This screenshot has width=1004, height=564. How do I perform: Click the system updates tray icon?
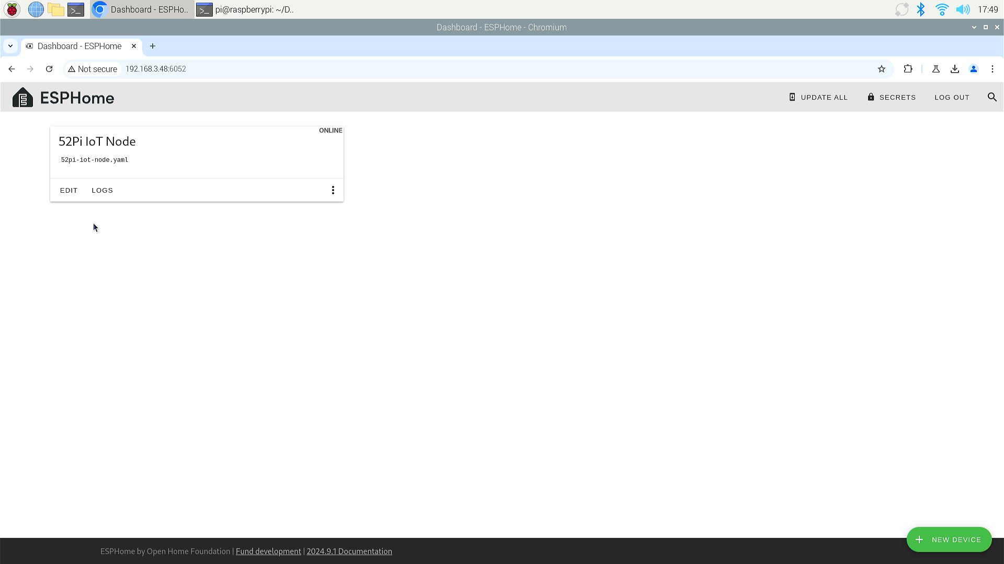(x=902, y=9)
